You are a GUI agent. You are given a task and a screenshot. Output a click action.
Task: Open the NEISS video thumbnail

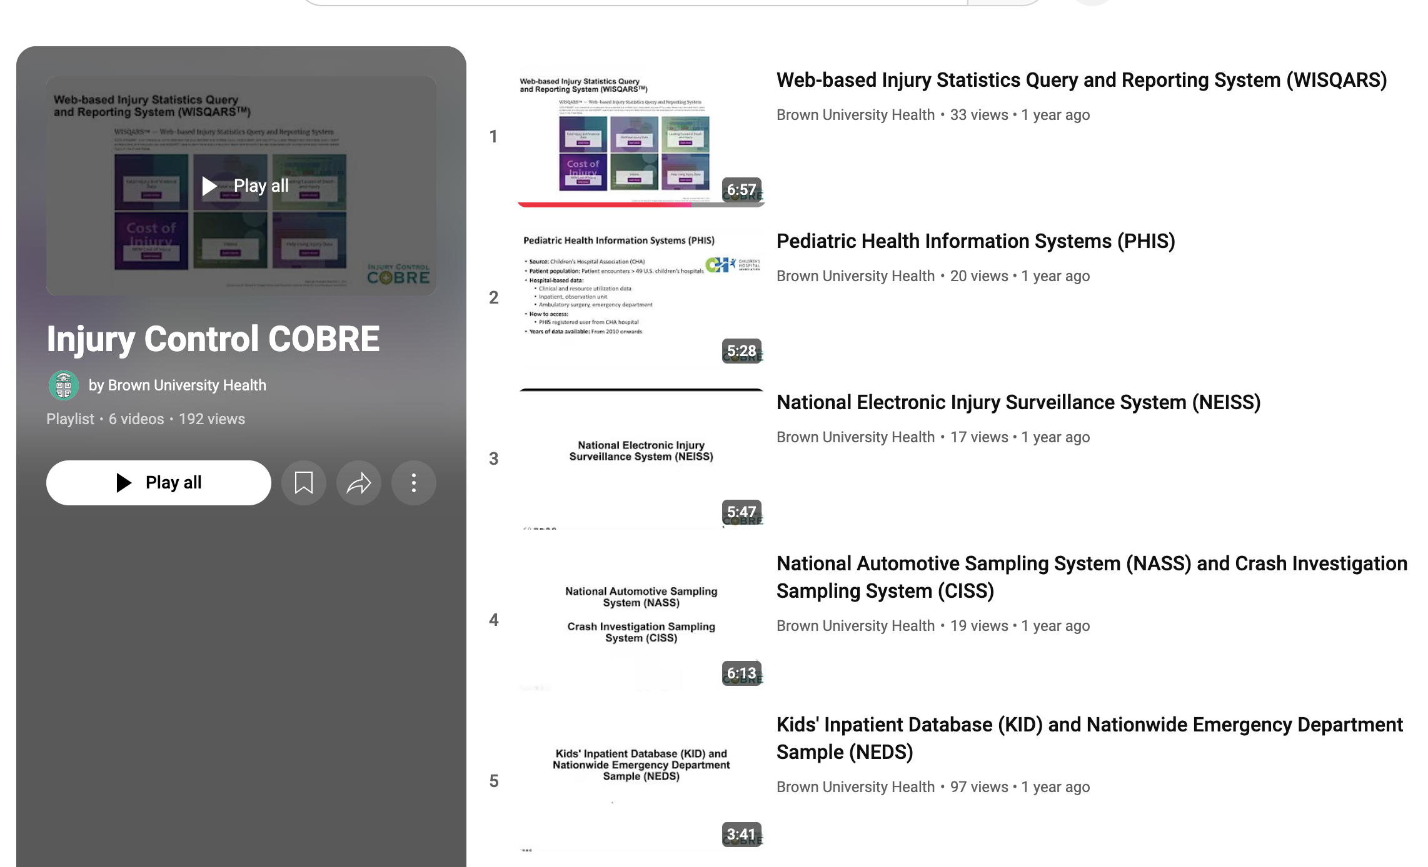[x=641, y=460]
